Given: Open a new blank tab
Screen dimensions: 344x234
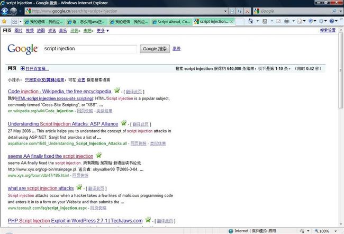Looking at the screenshot, I should [240, 22].
